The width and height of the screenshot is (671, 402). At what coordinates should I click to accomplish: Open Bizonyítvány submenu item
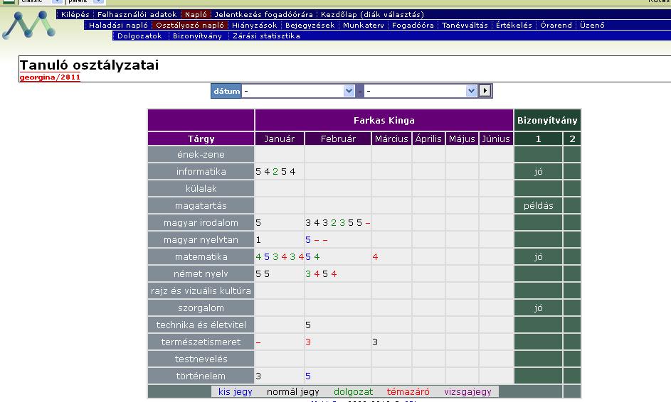197,36
